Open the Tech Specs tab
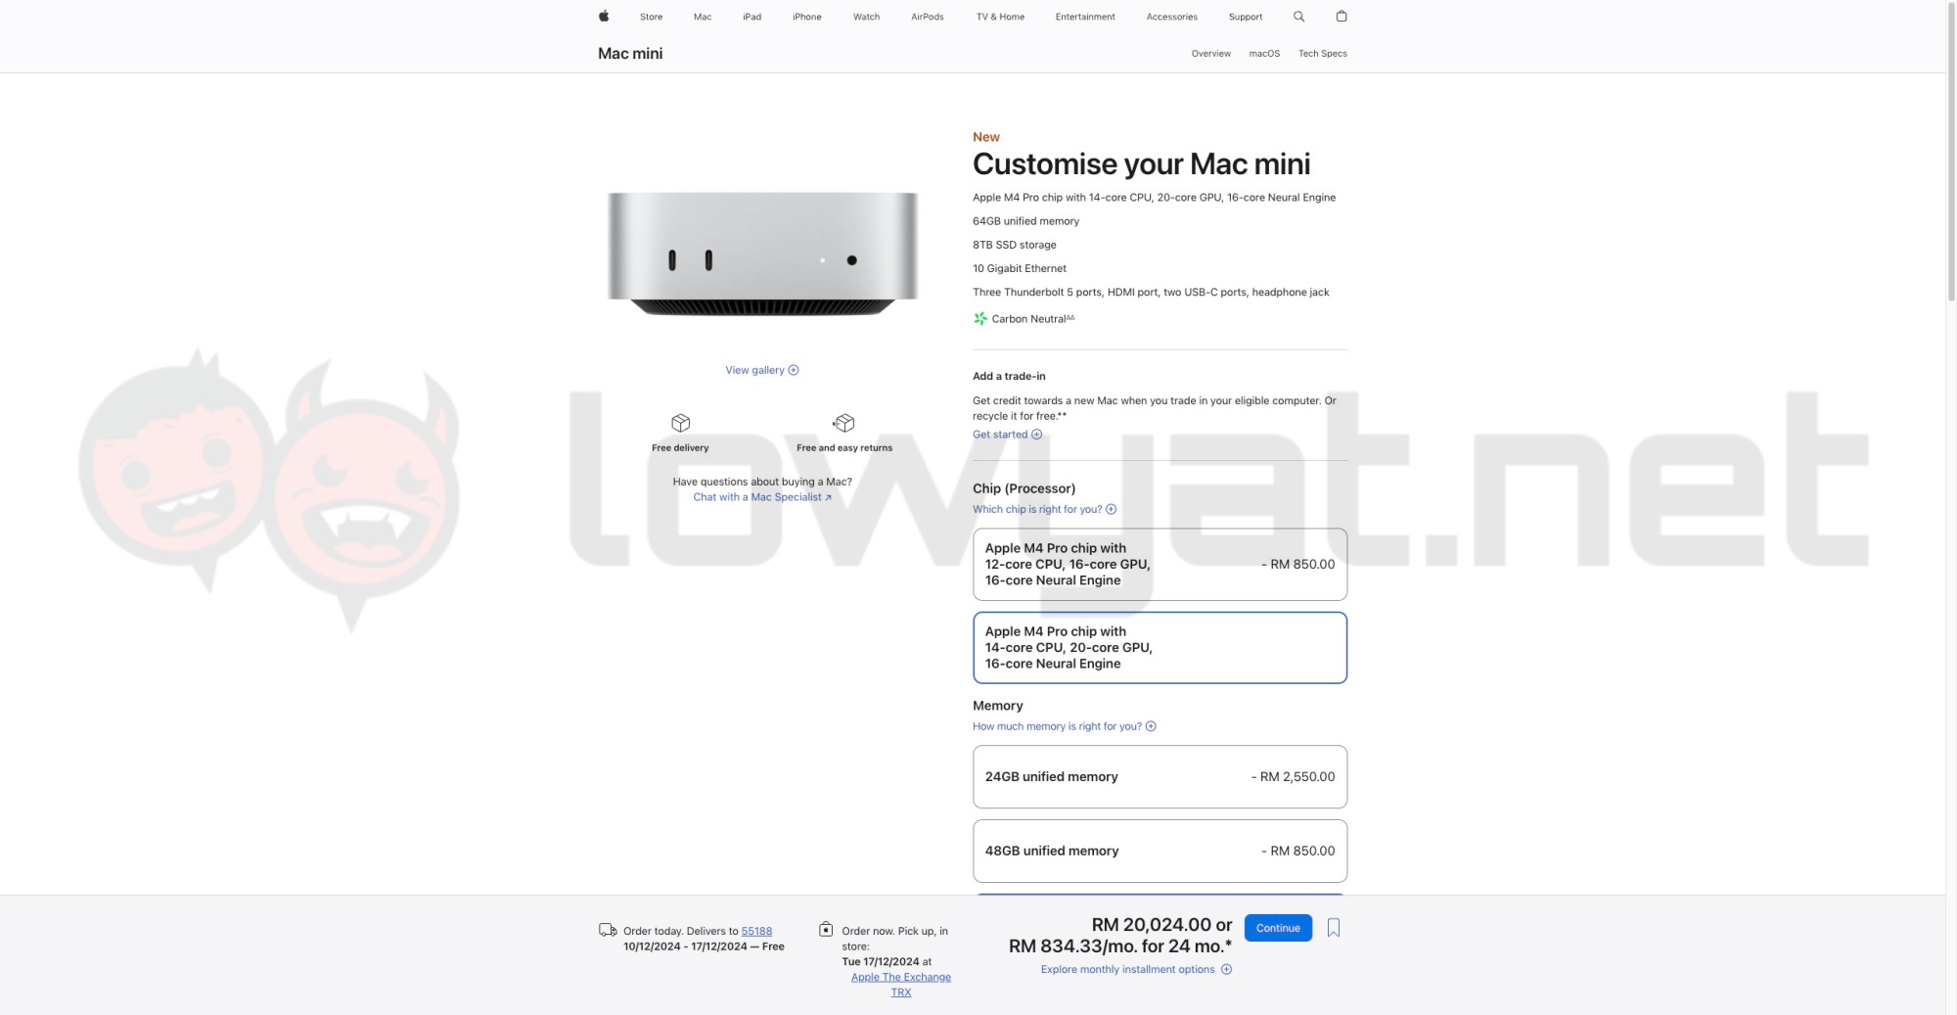The height and width of the screenshot is (1015, 1957). pos(1322,54)
